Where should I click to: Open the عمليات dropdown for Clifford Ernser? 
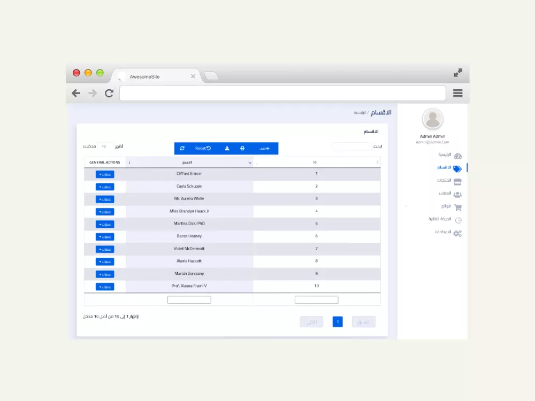[x=105, y=174]
